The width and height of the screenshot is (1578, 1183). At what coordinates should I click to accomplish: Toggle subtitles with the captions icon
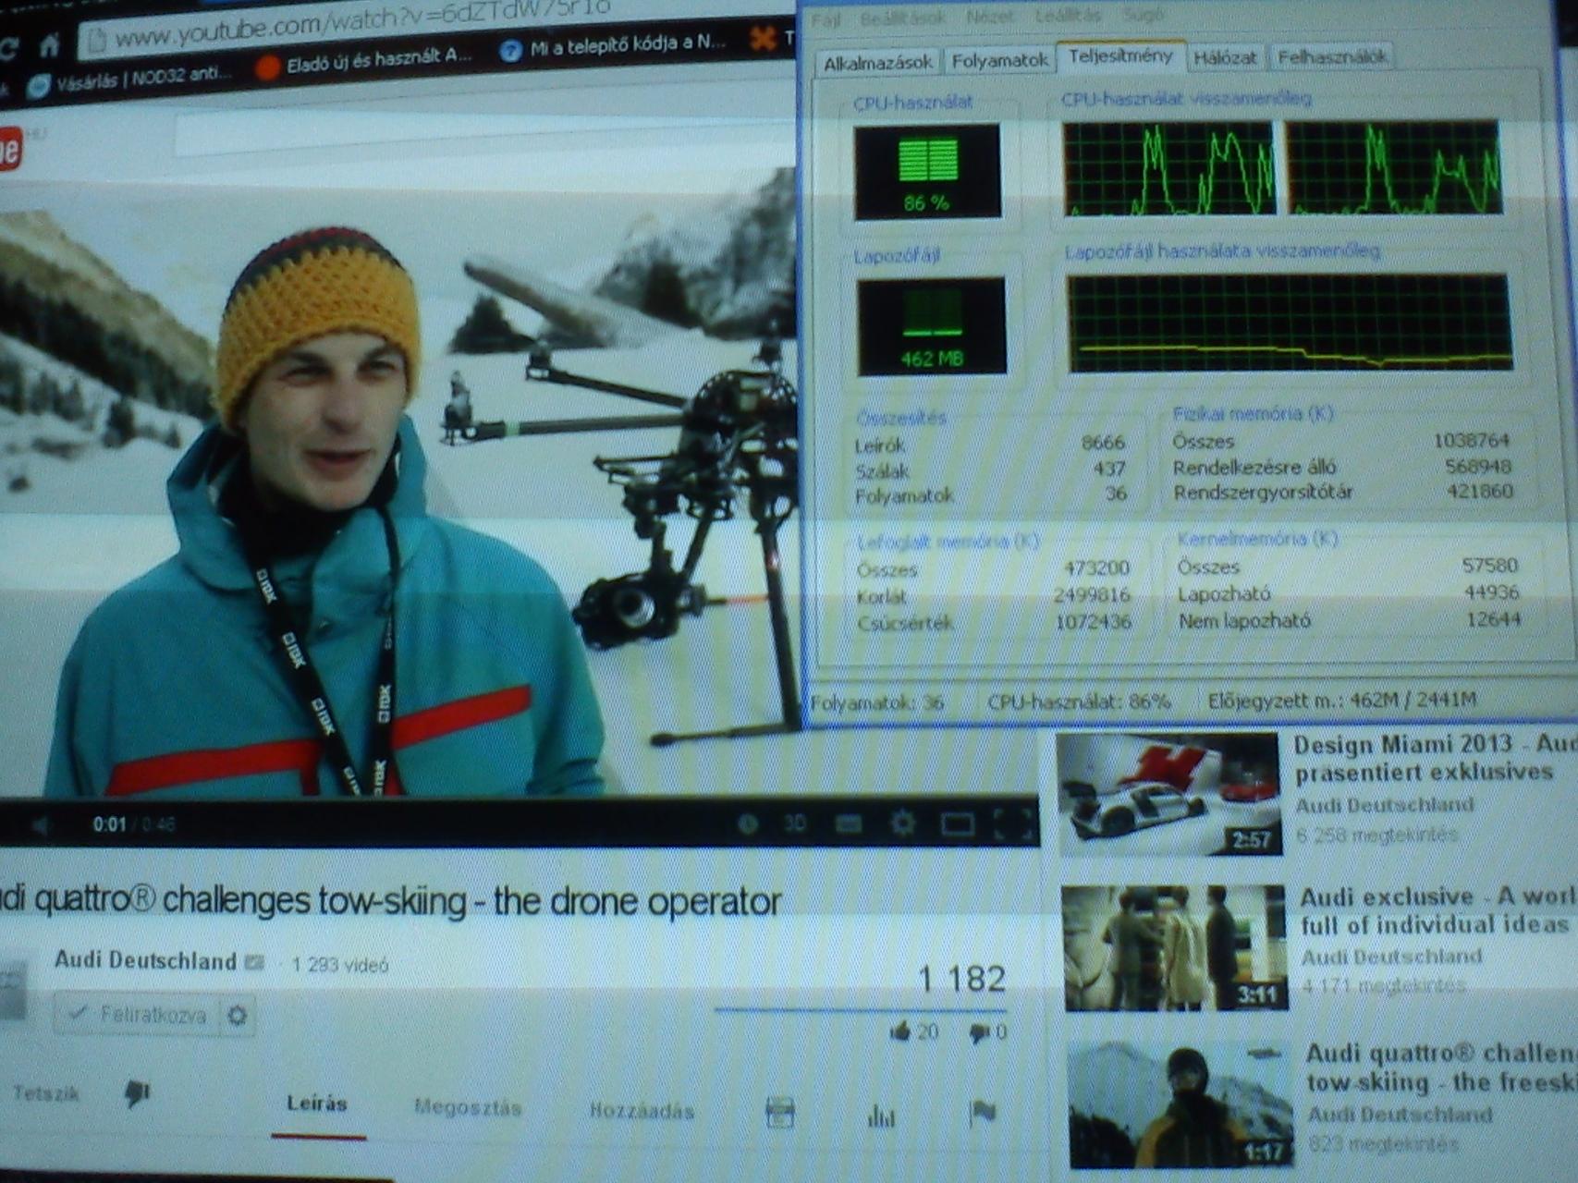pyautogui.click(x=848, y=823)
